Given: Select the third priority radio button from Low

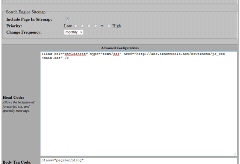Looking at the screenshot, I should (x=89, y=26).
